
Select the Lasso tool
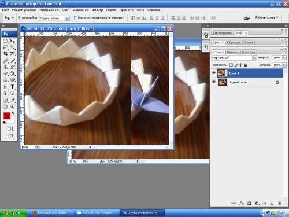pos(5,47)
